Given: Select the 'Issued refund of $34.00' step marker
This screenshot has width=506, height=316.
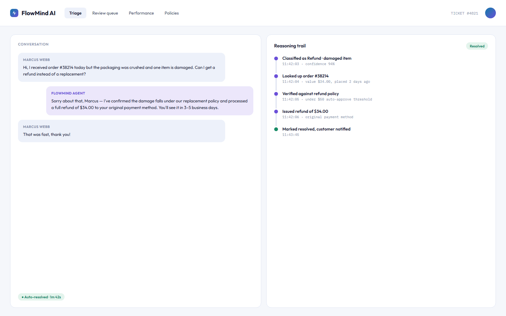Looking at the screenshot, I should [276, 112].
